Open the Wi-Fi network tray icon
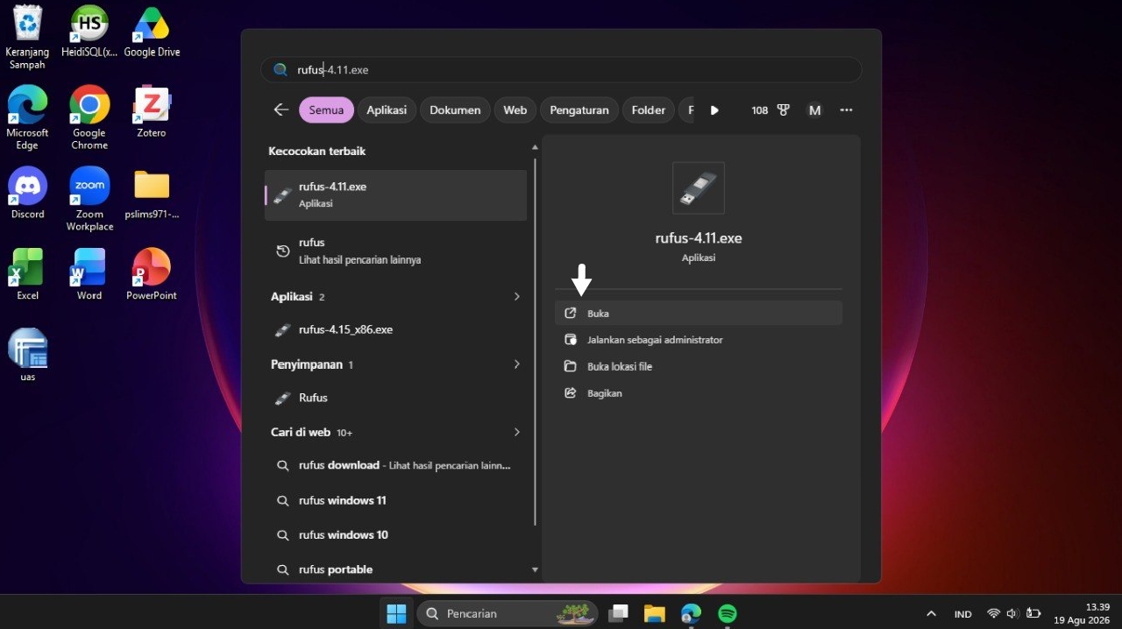1122x629 pixels. [x=993, y=614]
